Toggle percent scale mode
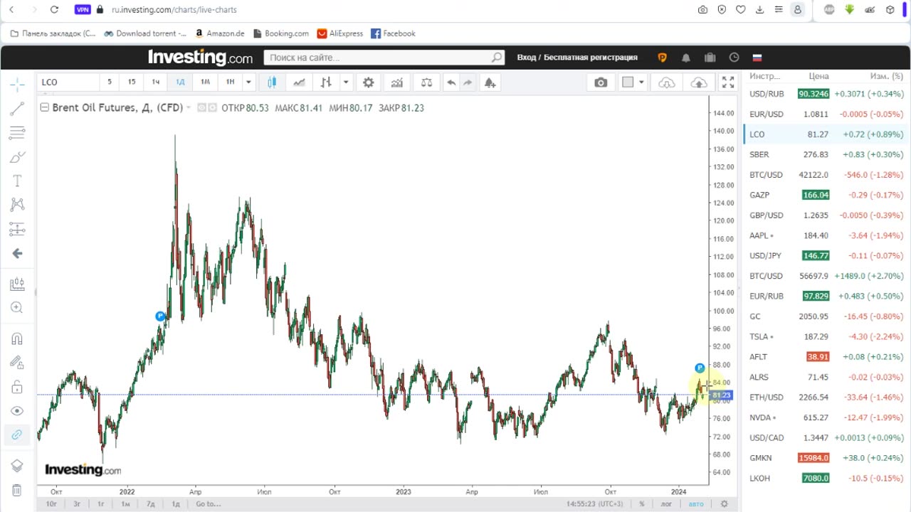 (642, 504)
